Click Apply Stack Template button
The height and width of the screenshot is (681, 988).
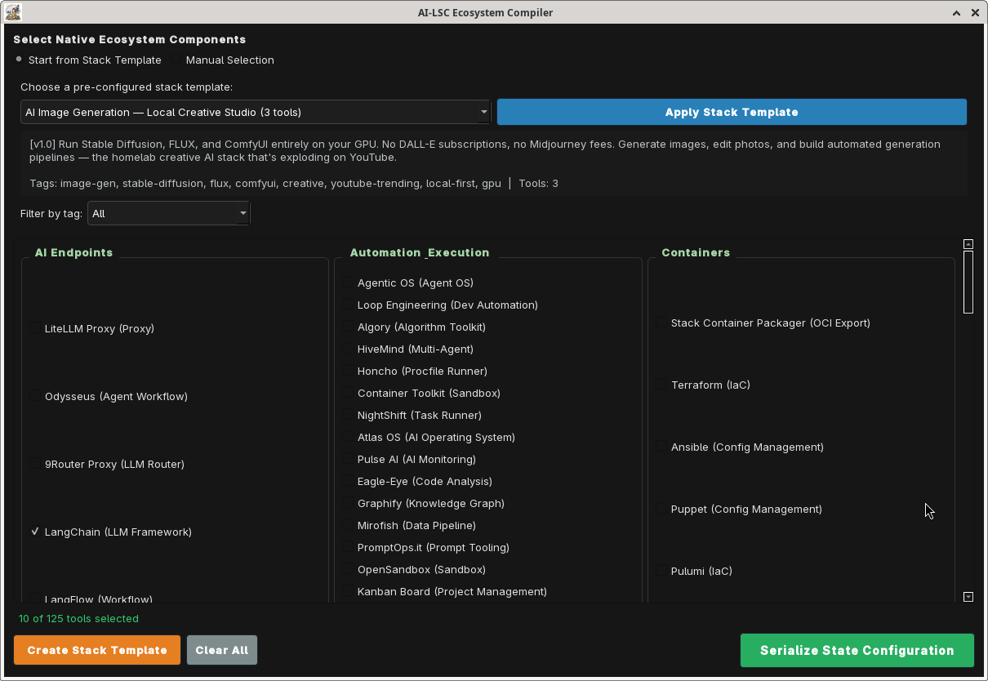(x=732, y=112)
